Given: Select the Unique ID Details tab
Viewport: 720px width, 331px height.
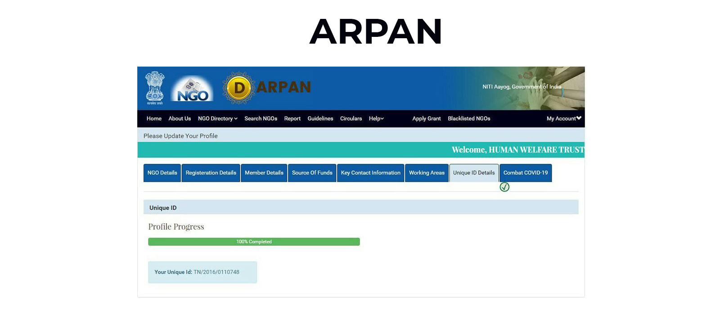Looking at the screenshot, I should coord(474,173).
